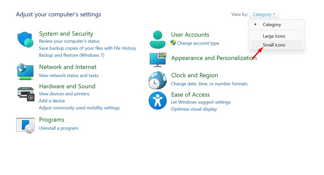Click View network status and tasks

click(x=69, y=75)
